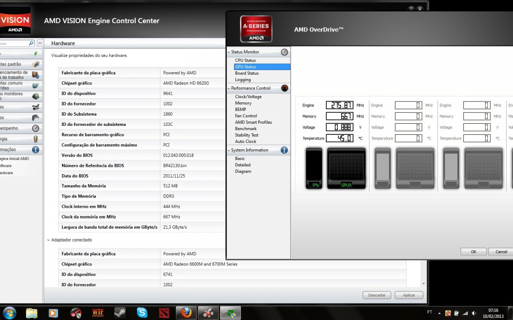513x320 pixels.
Task: Click OK in the OverDrive window
Action: [x=473, y=252]
